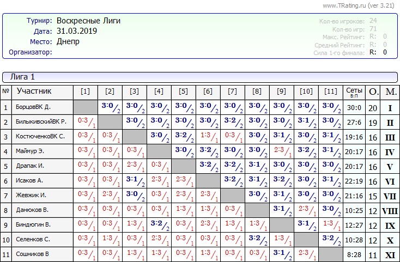The height and width of the screenshot is (262, 400).
Task: Select player Сошников В in the last row
Action: click(x=33, y=254)
